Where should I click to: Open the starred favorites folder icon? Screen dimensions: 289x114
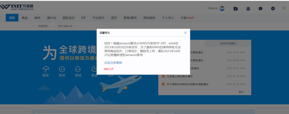coord(235,8)
